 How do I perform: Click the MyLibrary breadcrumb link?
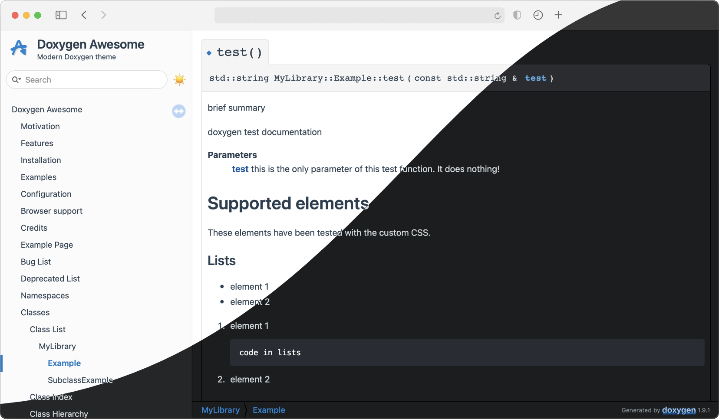tap(221, 410)
